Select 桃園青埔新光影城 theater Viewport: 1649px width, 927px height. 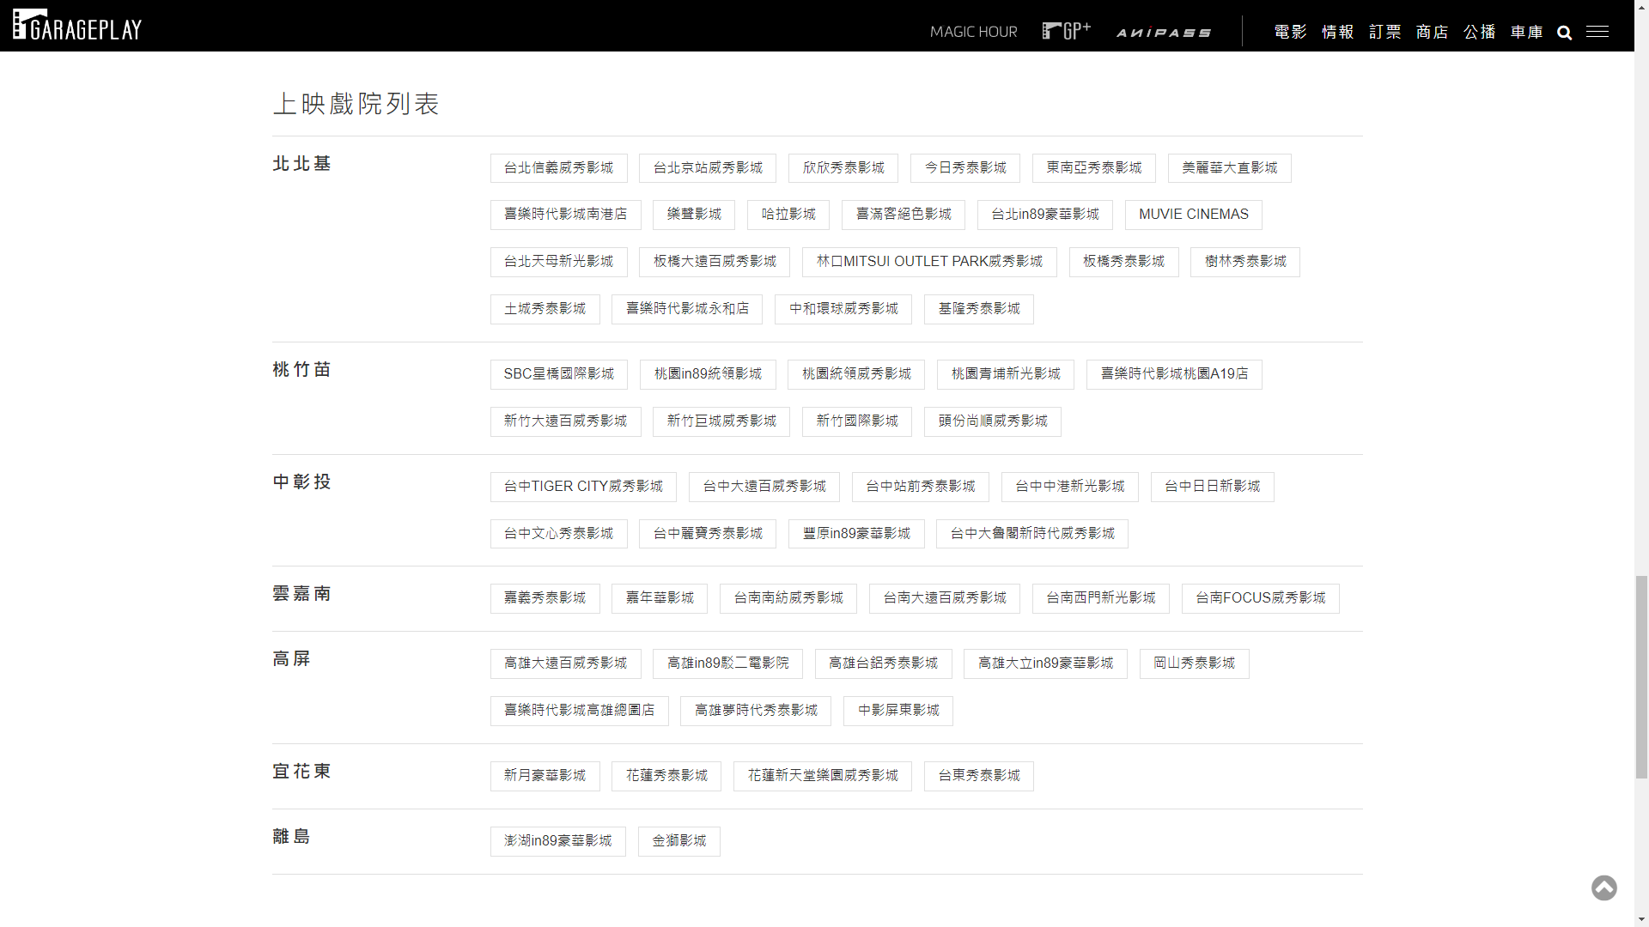tap(1006, 374)
